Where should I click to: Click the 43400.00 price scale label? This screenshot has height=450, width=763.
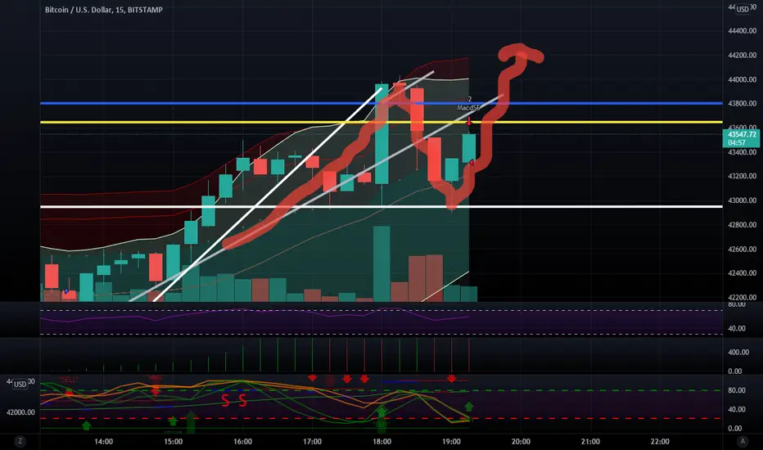742,152
